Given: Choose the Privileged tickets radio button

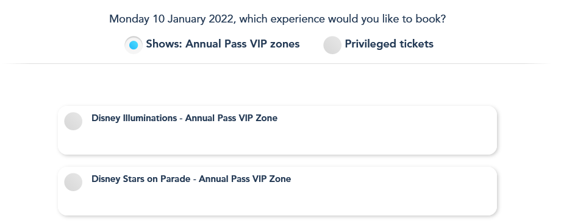Looking at the screenshot, I should click(332, 45).
